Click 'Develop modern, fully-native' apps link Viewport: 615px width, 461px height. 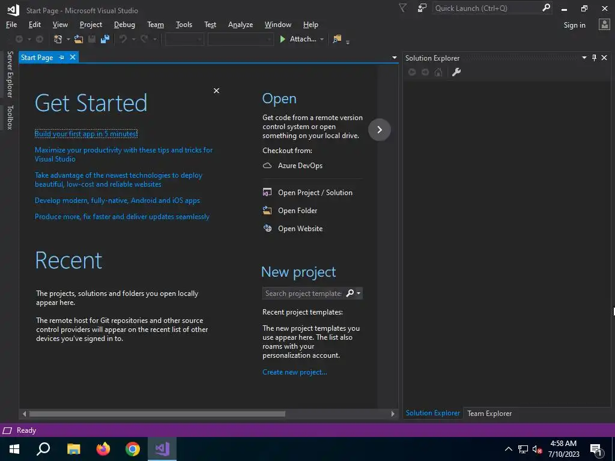click(x=117, y=200)
